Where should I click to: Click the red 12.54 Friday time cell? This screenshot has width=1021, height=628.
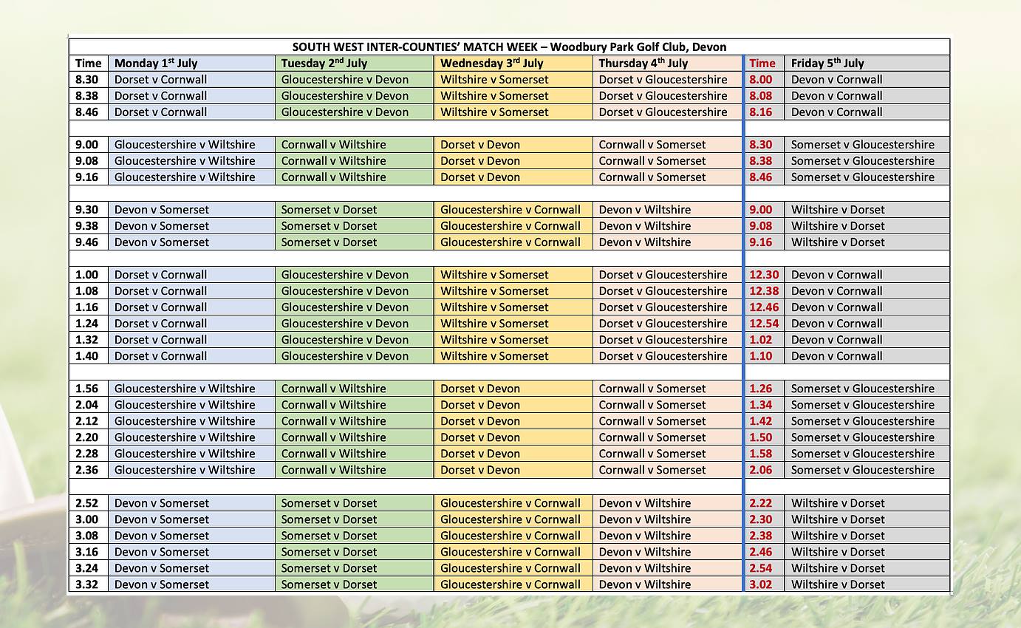765,323
